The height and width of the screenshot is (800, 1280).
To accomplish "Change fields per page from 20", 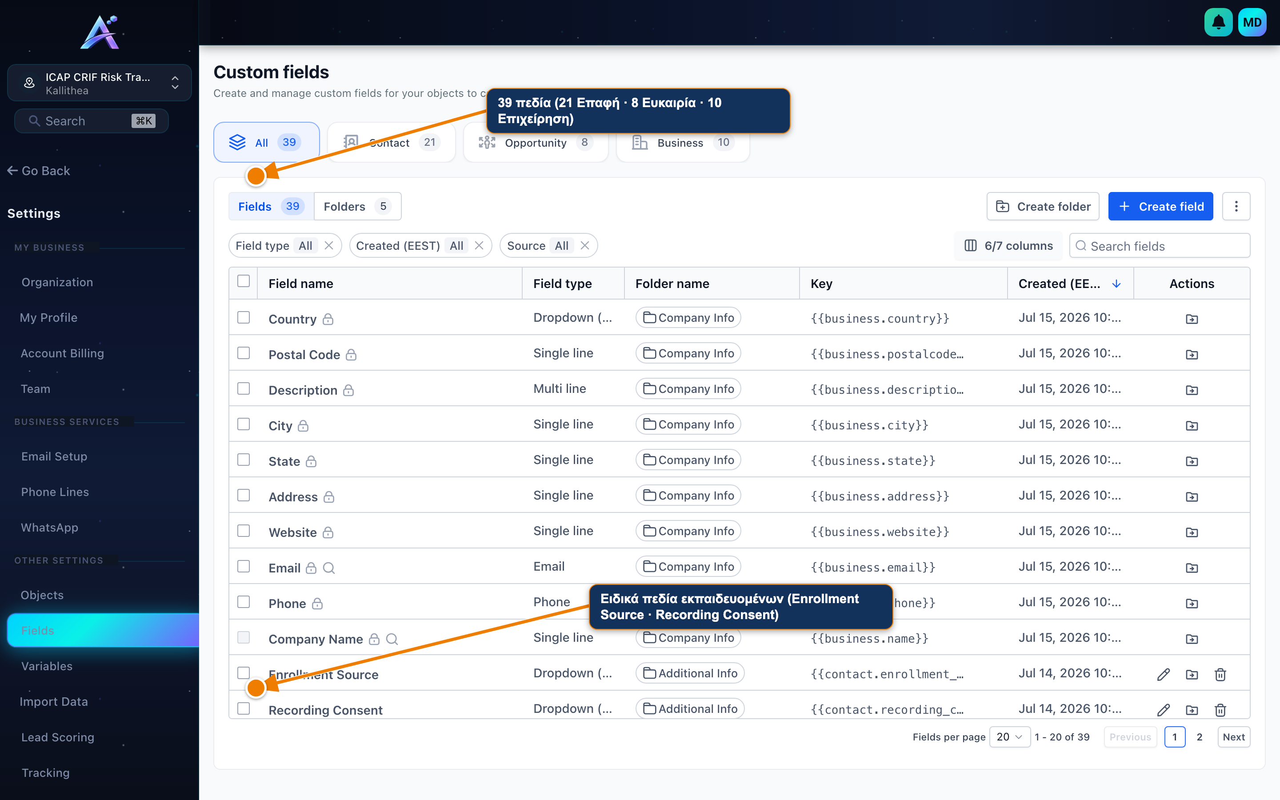I will pyautogui.click(x=1009, y=737).
